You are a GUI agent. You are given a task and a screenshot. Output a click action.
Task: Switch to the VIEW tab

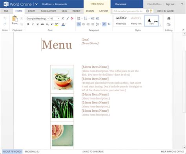click(64, 11)
